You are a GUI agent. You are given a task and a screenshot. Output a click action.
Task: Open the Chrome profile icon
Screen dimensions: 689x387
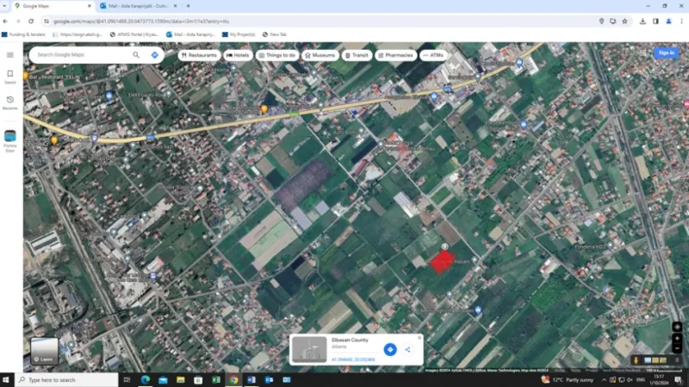(669, 21)
